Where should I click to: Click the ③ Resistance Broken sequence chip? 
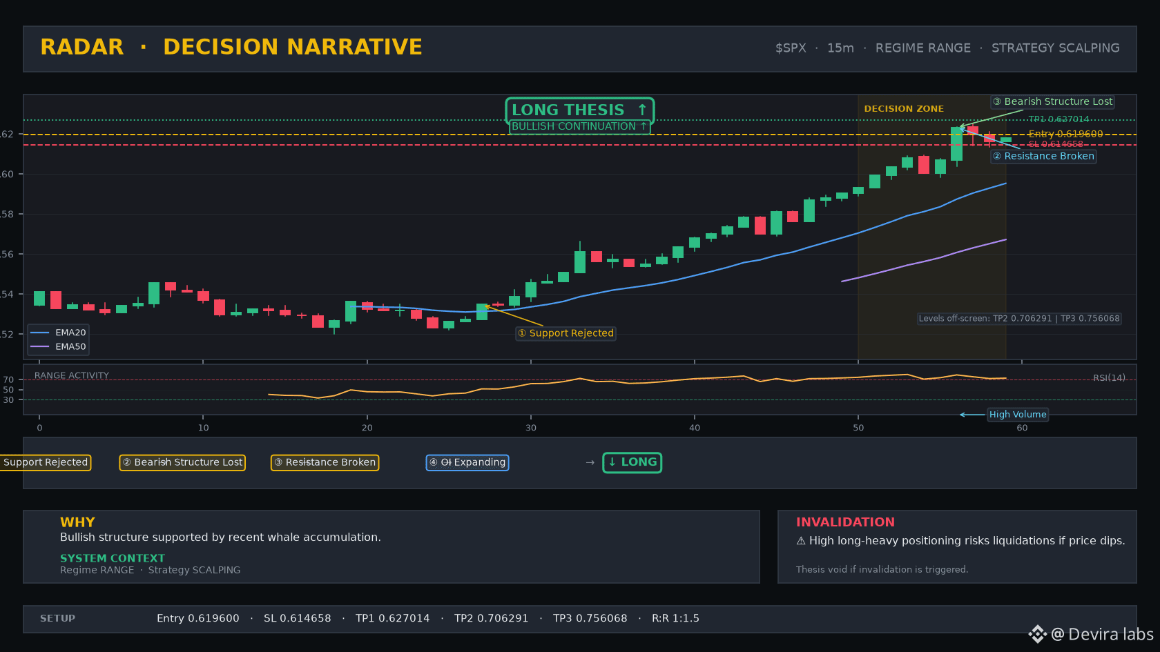325,462
